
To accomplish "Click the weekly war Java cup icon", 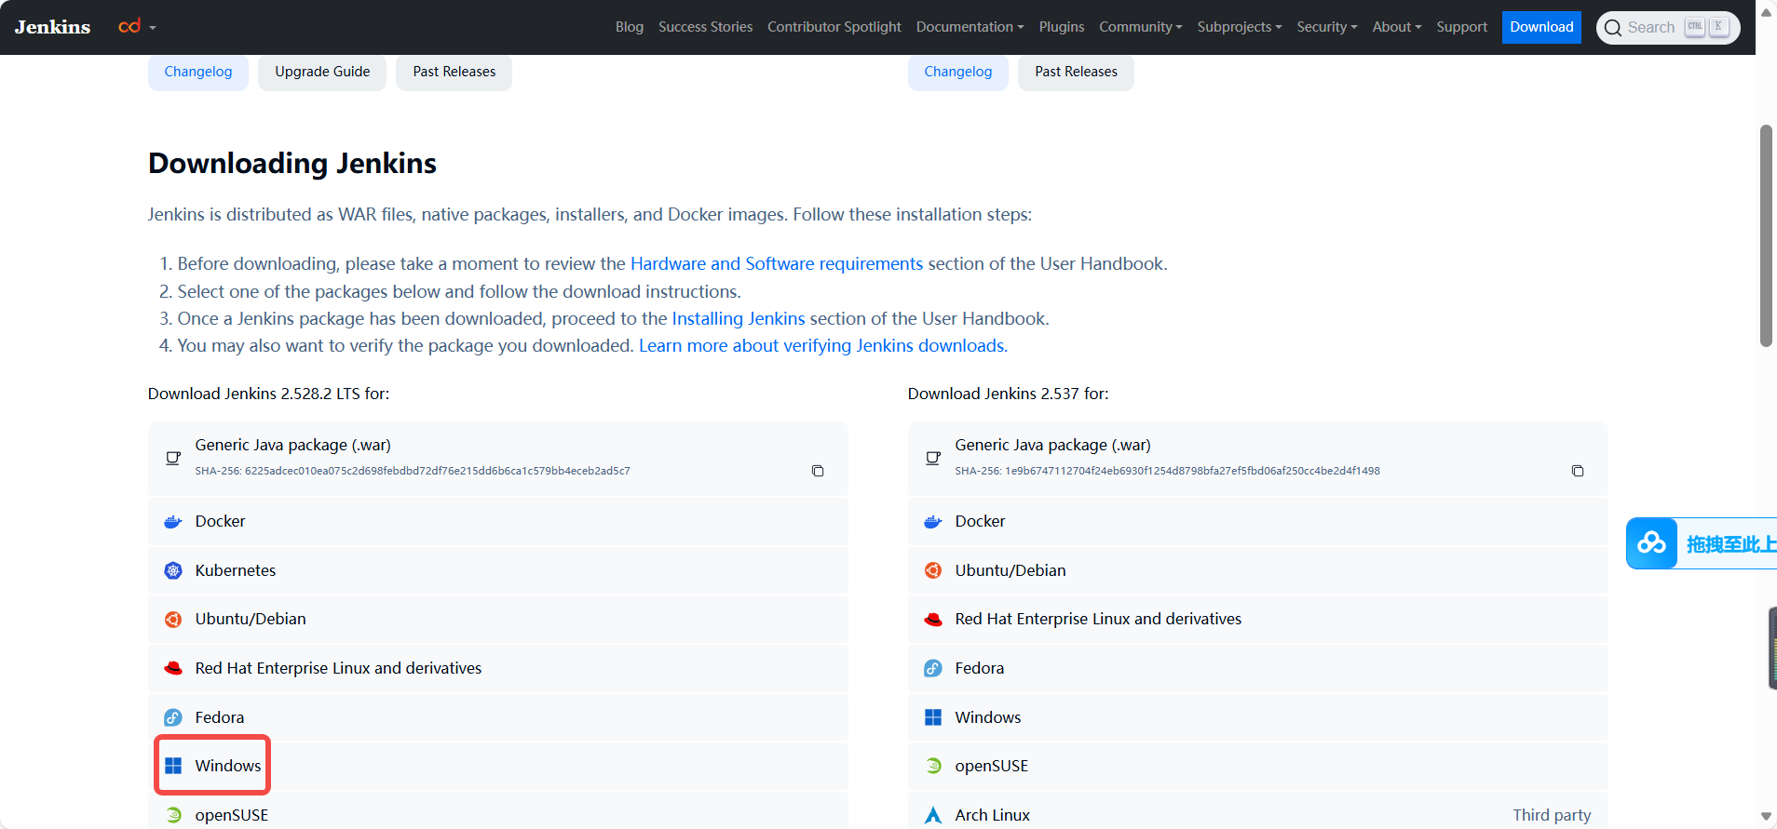I will coord(933,458).
